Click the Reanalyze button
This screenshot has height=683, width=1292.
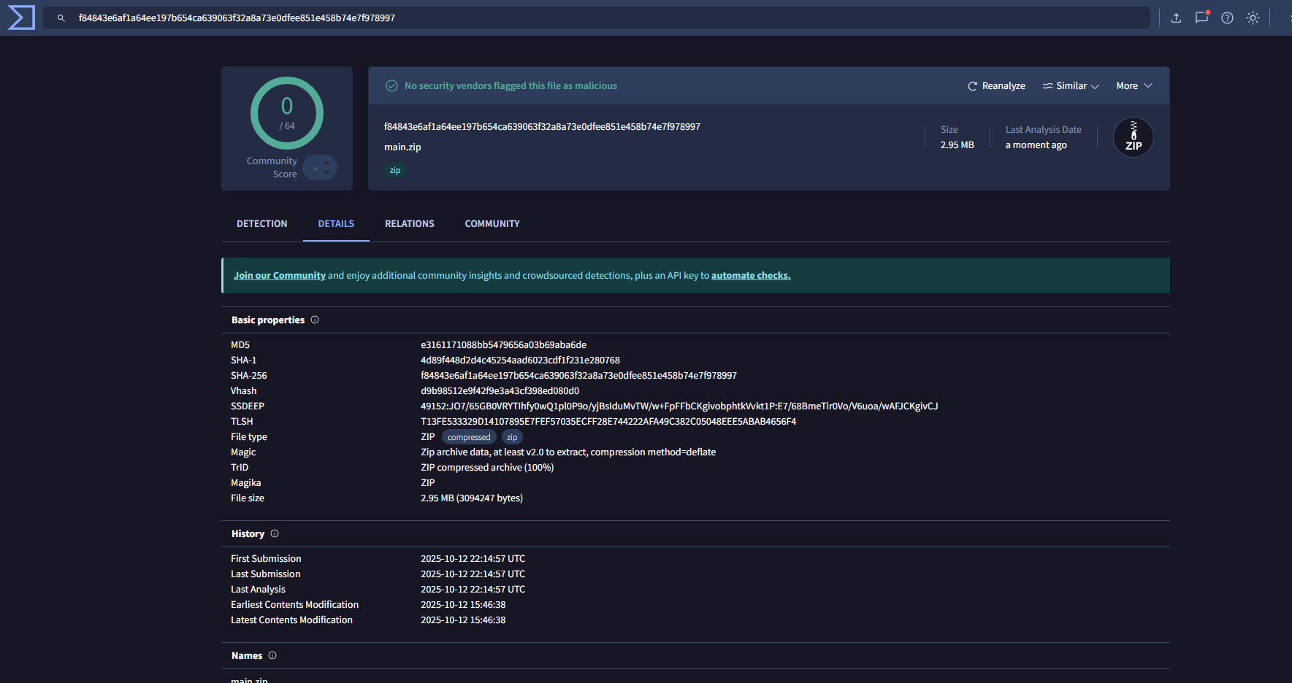(x=996, y=86)
